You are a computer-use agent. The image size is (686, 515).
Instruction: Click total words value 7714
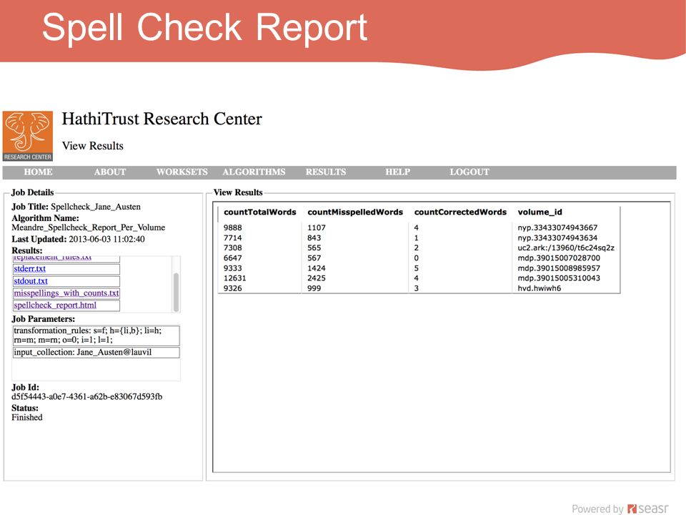pos(233,237)
